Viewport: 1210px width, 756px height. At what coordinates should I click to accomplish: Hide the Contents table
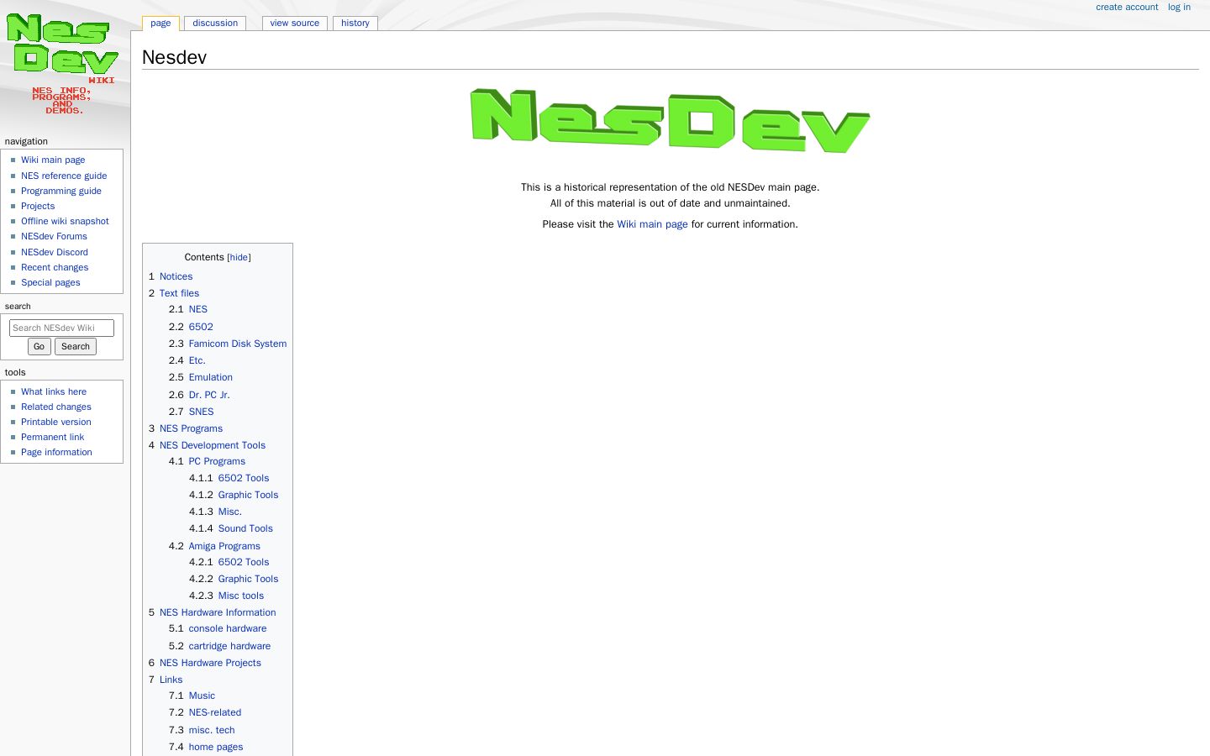[x=239, y=257]
